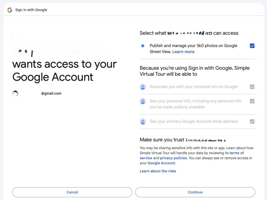Screen dimensions: 267x200
Task: Uncheck the Publish and manage 360 photos checkbox
Action: (x=252, y=46)
